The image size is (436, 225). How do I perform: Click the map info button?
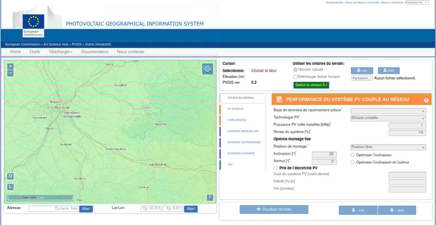pyautogui.click(x=210, y=197)
